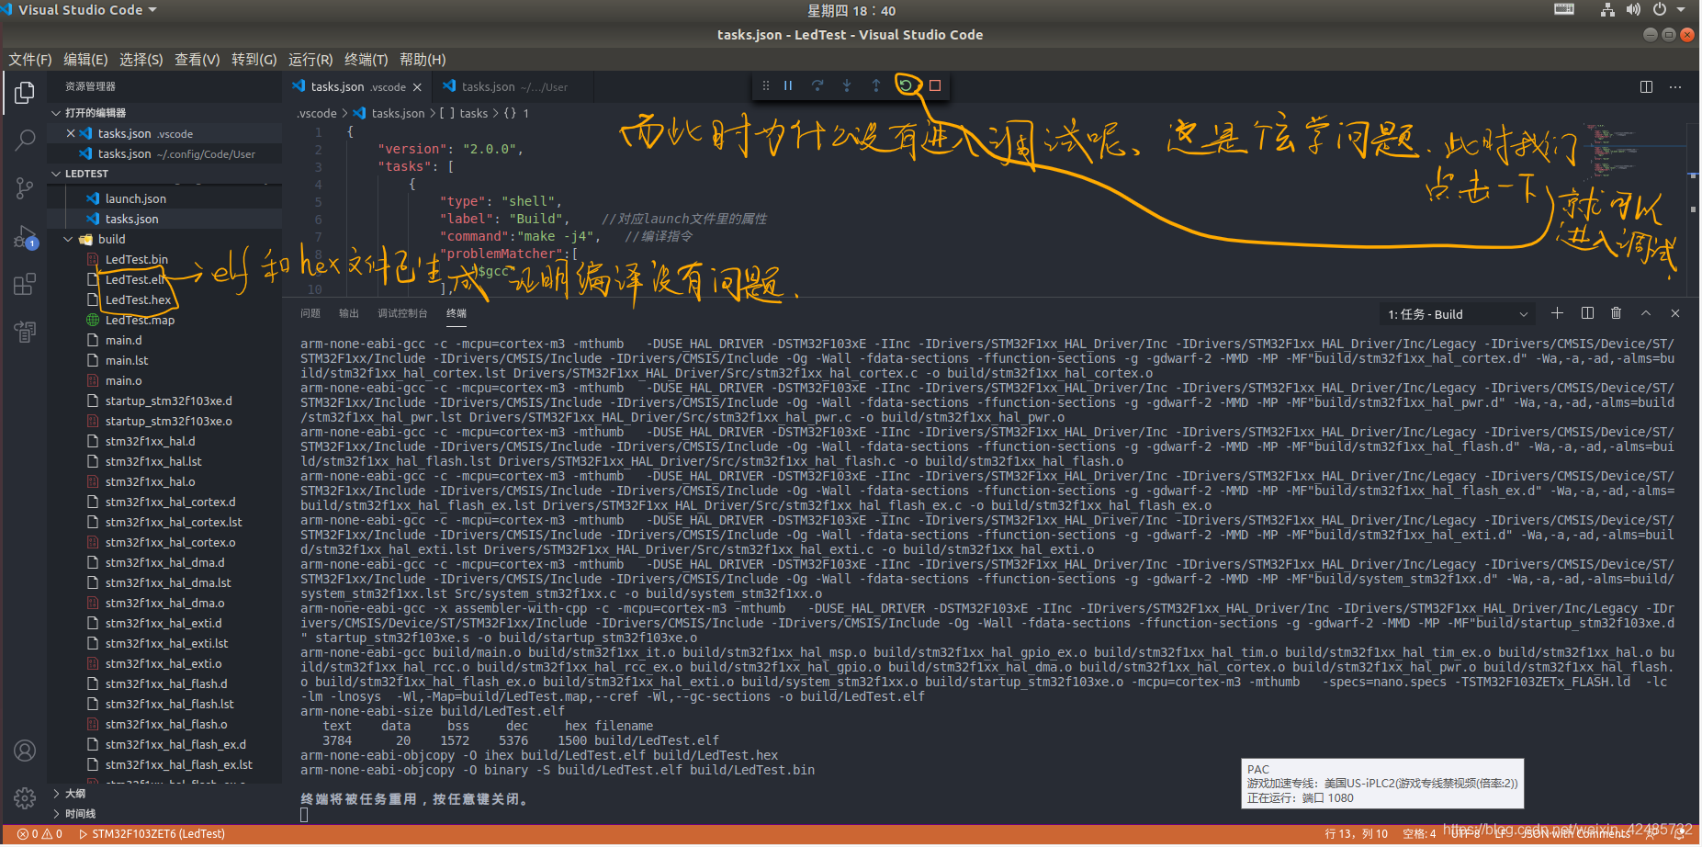This screenshot has width=1702, height=847.
Task: Stop the debug session
Action: point(935,85)
